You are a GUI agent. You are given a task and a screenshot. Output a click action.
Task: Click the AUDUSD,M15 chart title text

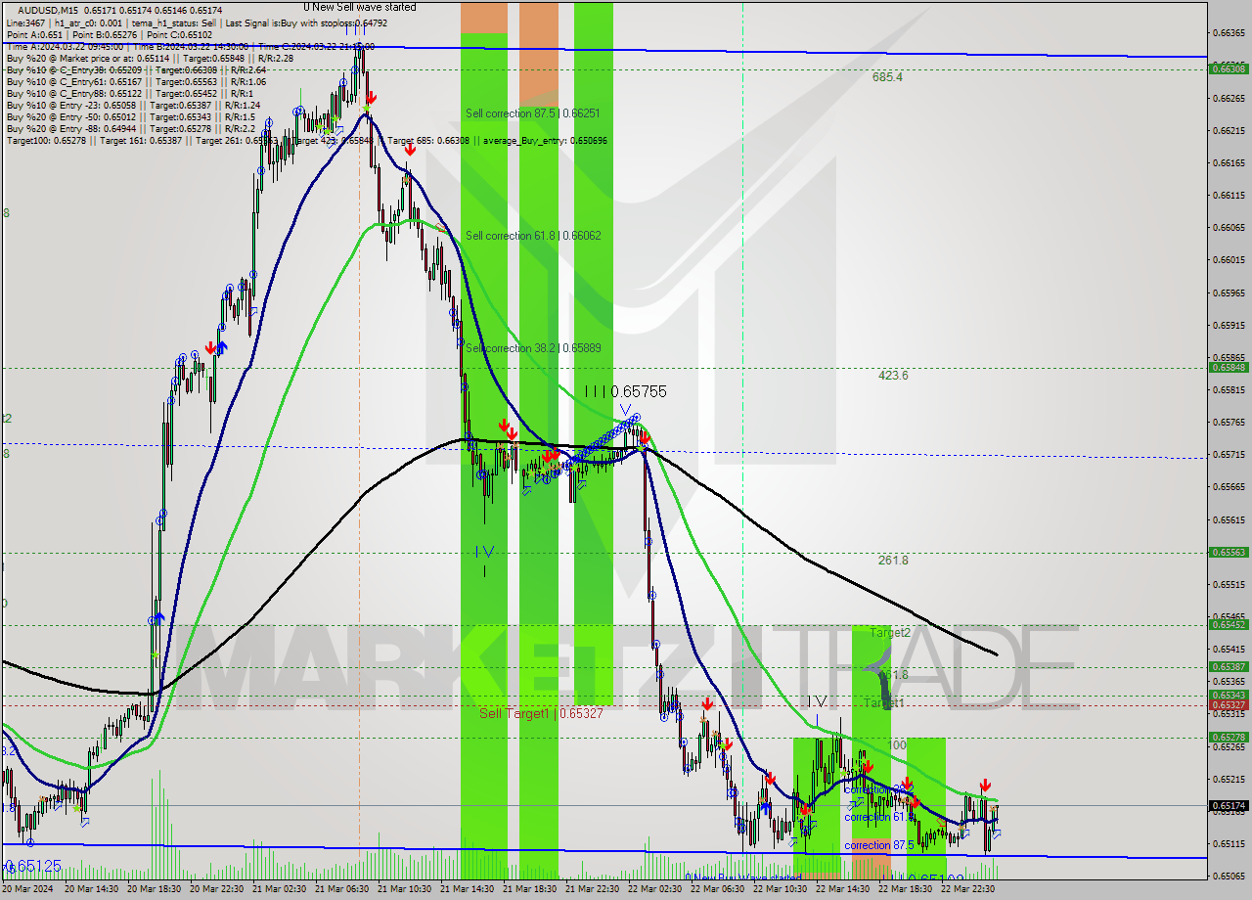point(46,10)
